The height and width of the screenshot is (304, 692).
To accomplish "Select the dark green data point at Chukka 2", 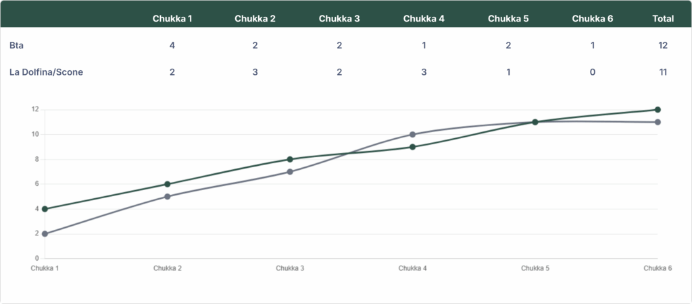I will pyautogui.click(x=168, y=184).
